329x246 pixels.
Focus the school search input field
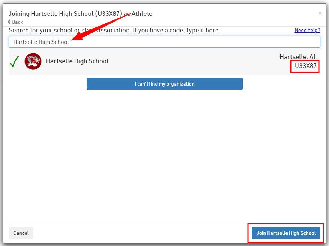164,42
